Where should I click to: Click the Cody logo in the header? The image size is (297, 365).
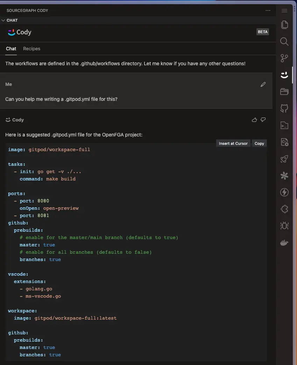[x=20, y=32]
